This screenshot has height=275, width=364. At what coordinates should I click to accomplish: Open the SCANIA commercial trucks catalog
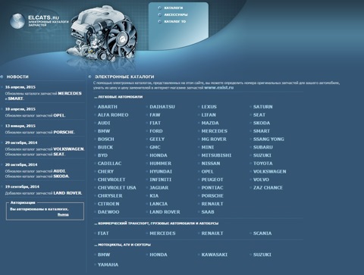(262, 233)
